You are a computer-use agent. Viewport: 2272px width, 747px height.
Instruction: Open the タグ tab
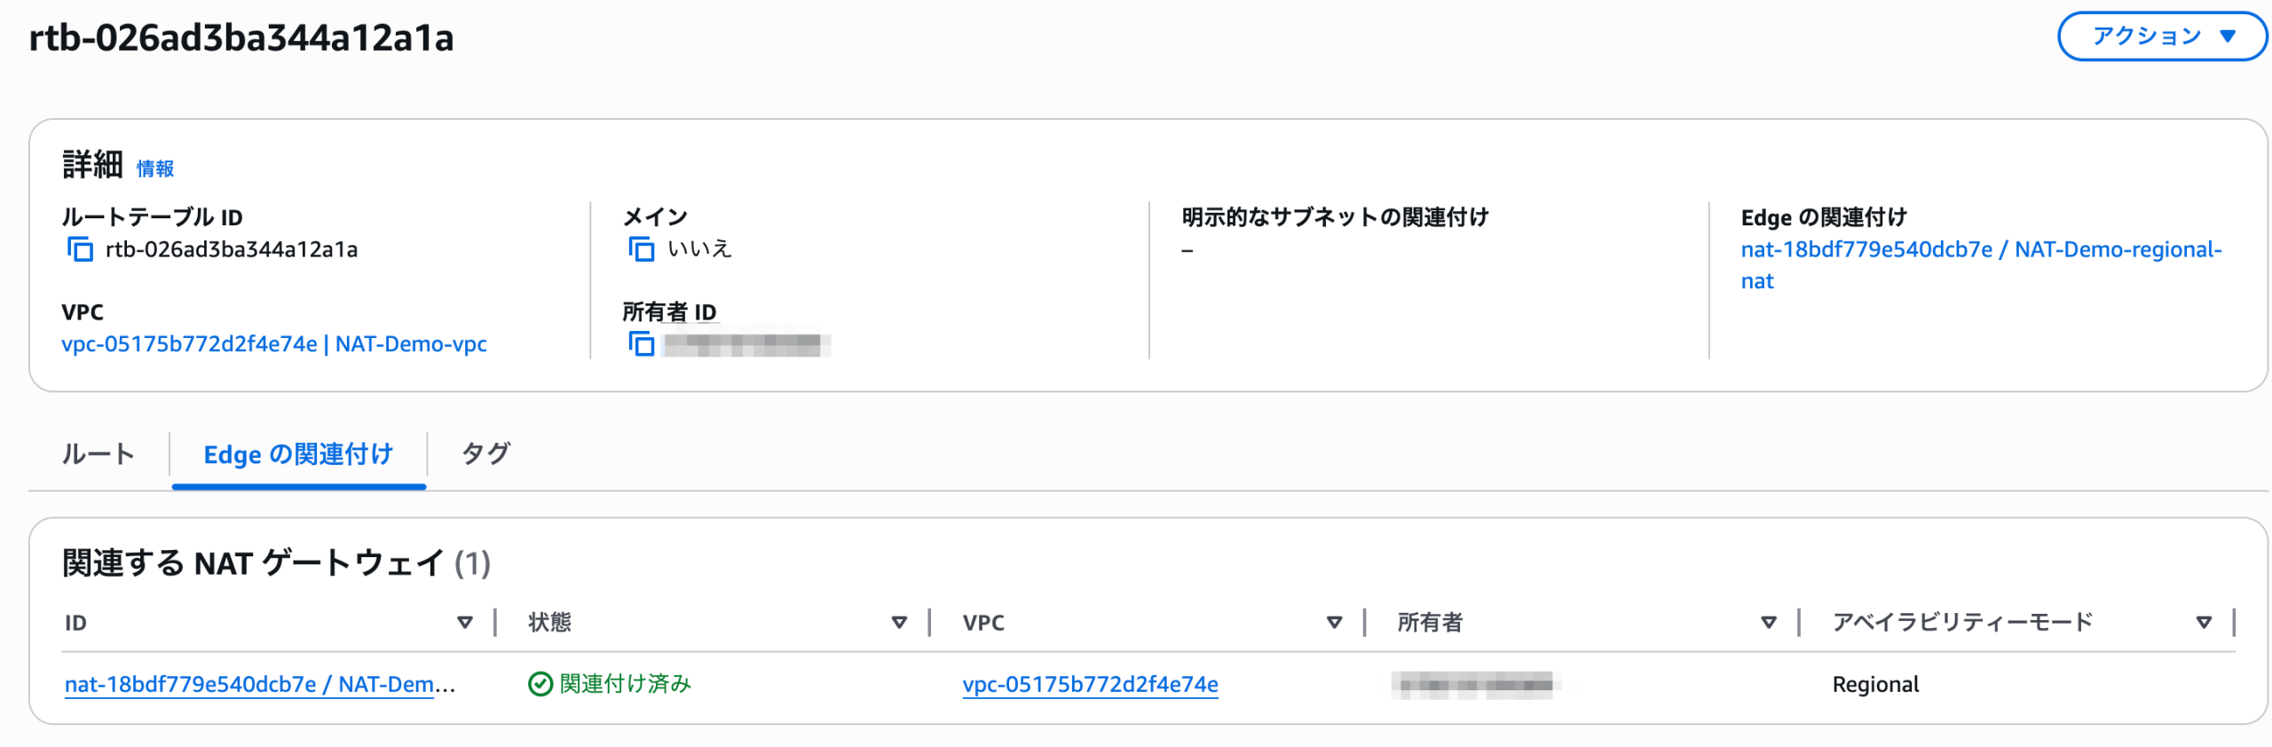click(x=485, y=454)
